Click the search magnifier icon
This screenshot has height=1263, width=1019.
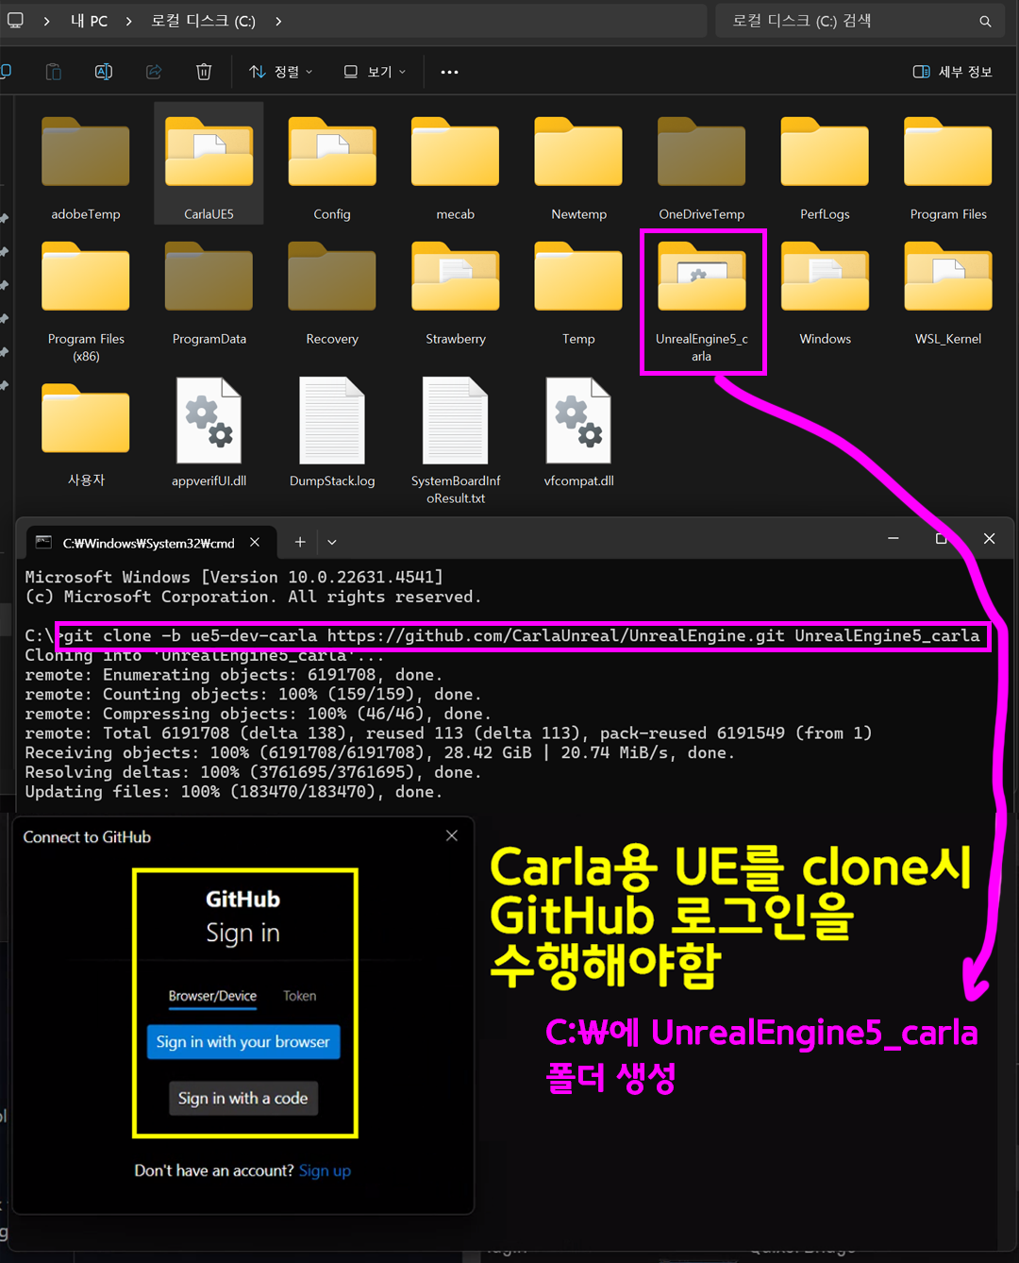pyautogui.click(x=985, y=21)
